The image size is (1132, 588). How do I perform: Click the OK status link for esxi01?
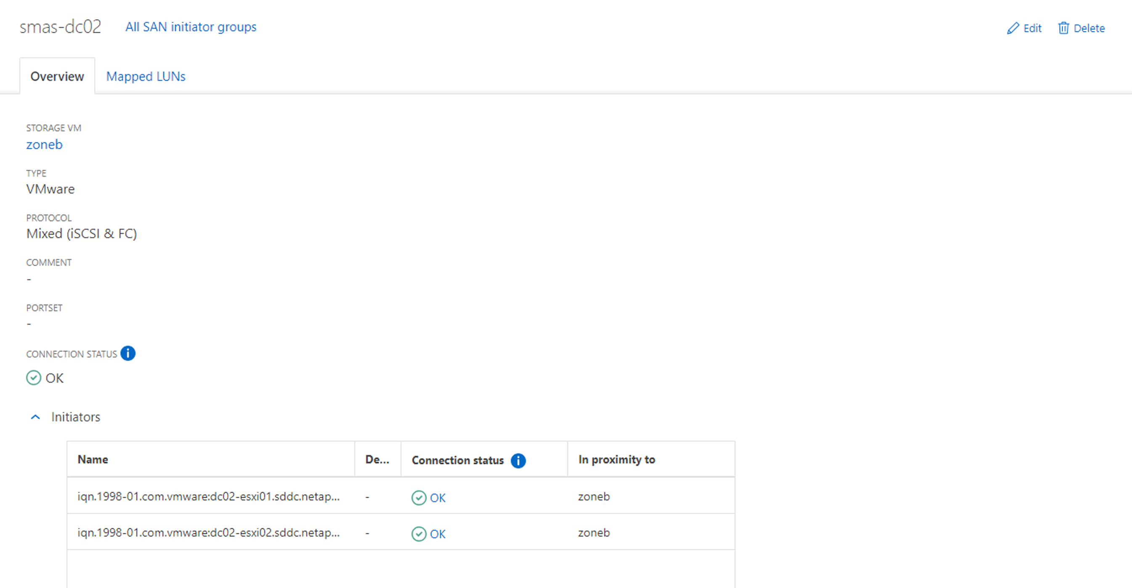(x=437, y=498)
